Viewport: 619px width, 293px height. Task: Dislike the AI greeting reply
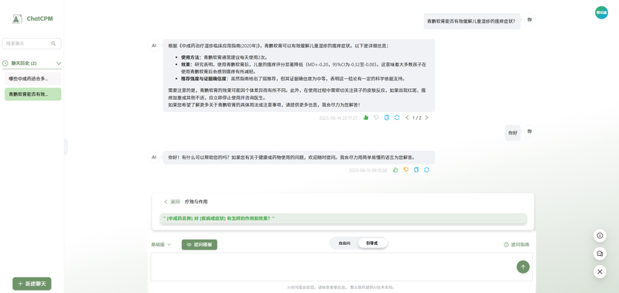coord(405,170)
